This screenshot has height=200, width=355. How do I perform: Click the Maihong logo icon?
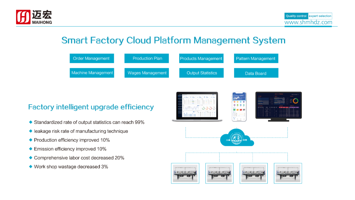23,17
